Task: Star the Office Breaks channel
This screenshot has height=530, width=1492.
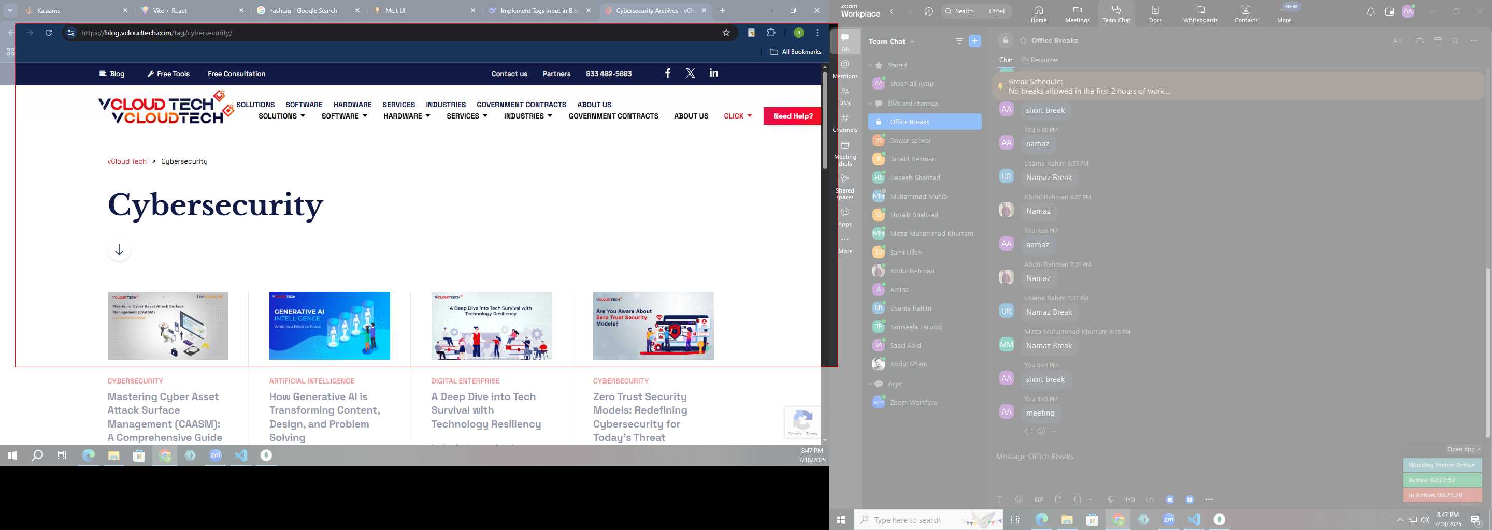Action: click(1023, 40)
